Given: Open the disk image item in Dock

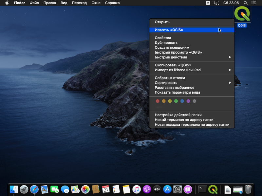Looking at the screenshot, I should tap(227, 189).
